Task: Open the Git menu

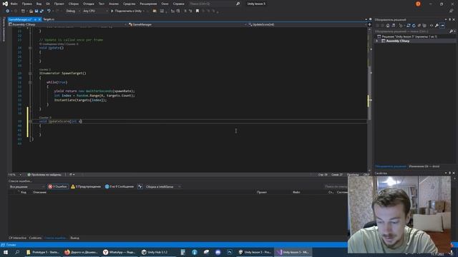Action: pos(48,4)
